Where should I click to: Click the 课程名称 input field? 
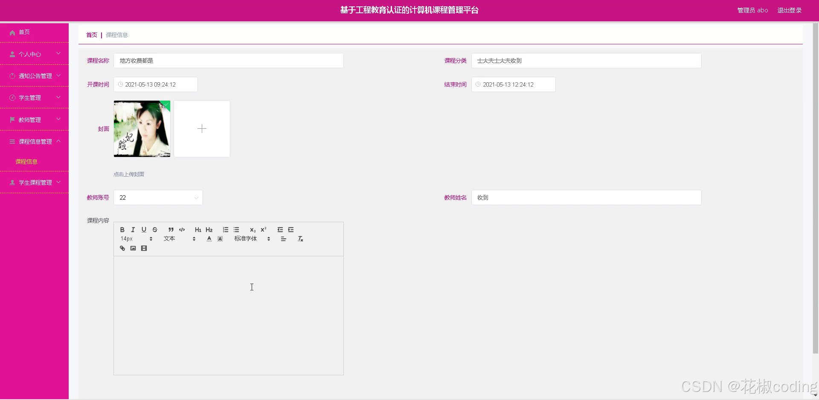pos(229,61)
